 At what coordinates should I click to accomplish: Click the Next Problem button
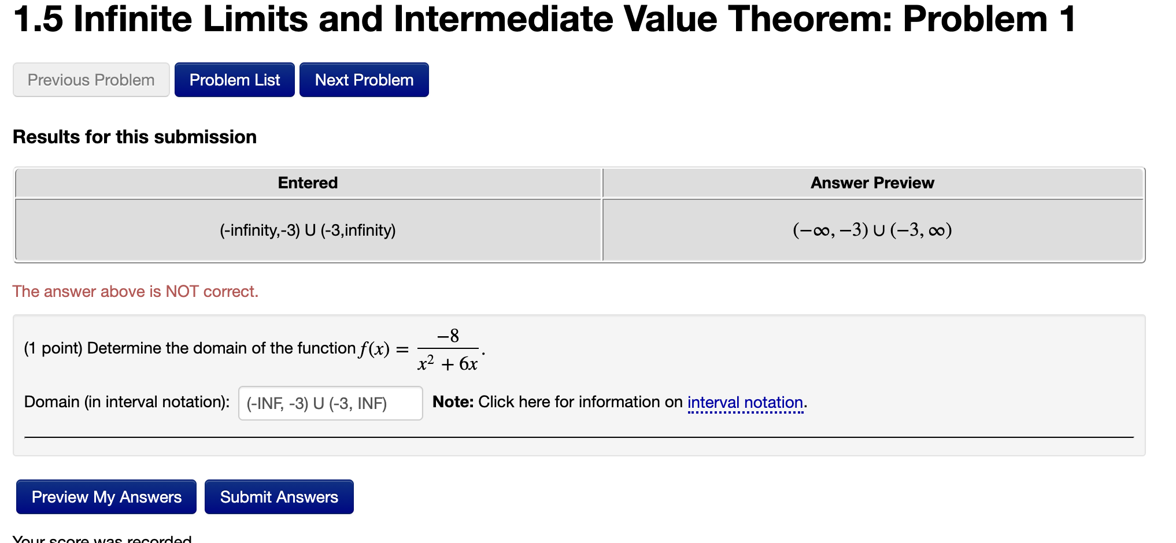[363, 79]
